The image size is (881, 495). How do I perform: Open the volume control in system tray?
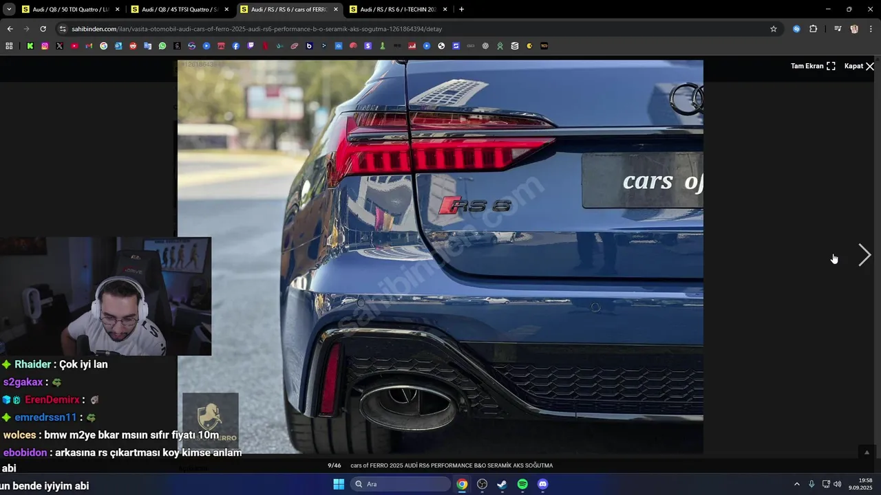pos(838,484)
